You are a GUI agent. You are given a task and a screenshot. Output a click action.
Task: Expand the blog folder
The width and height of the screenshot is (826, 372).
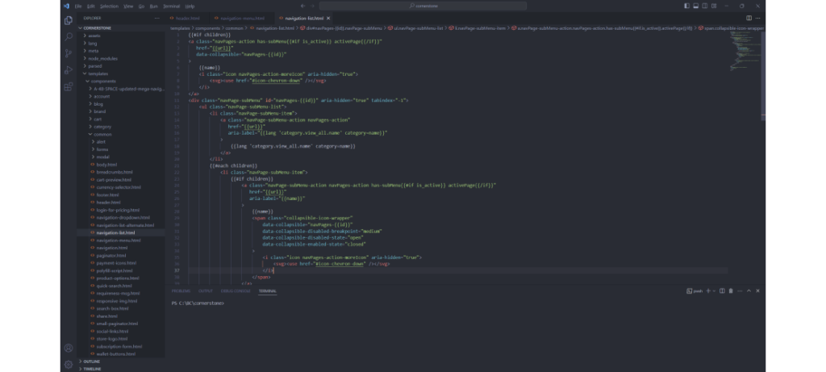(98, 104)
